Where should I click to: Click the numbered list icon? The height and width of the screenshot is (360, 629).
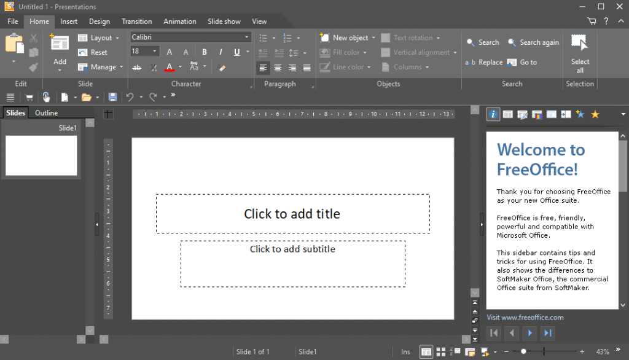[x=287, y=38]
